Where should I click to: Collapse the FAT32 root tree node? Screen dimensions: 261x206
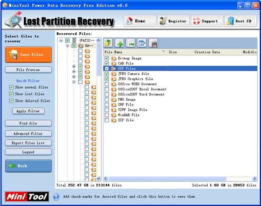61,40
